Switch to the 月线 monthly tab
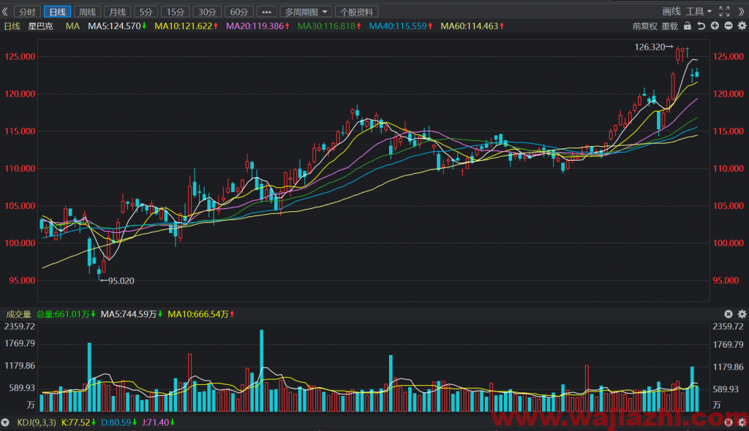749x431 pixels. coord(118,12)
